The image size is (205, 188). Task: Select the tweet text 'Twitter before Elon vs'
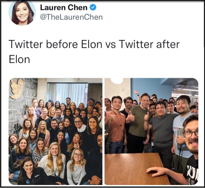(x=62, y=44)
